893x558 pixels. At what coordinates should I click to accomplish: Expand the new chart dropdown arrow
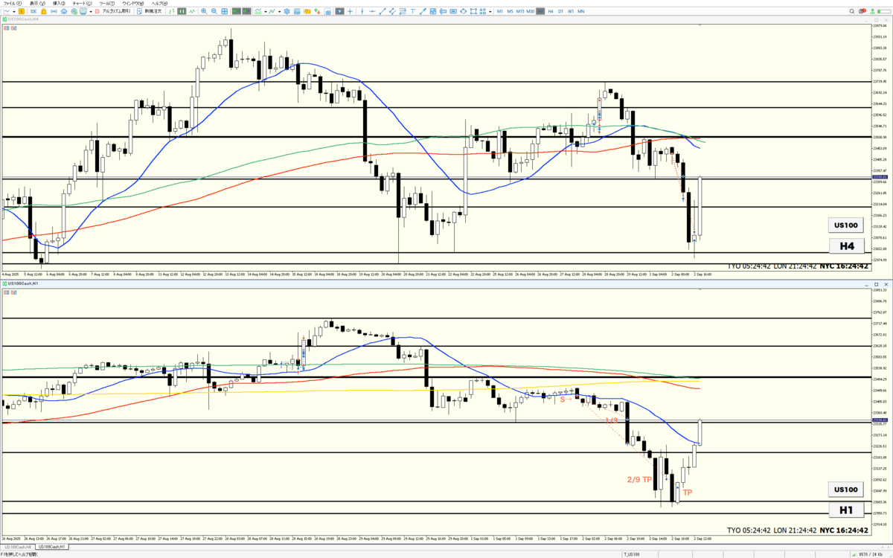point(14,12)
